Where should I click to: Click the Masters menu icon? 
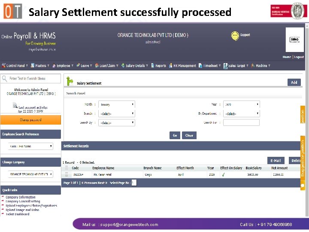point(33,65)
